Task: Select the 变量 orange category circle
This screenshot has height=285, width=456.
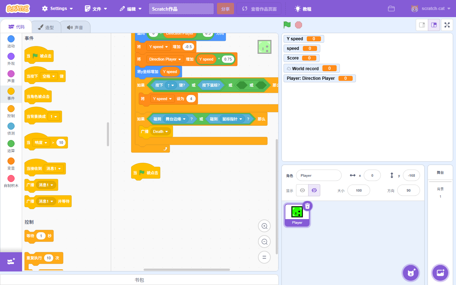Action: pos(11,161)
